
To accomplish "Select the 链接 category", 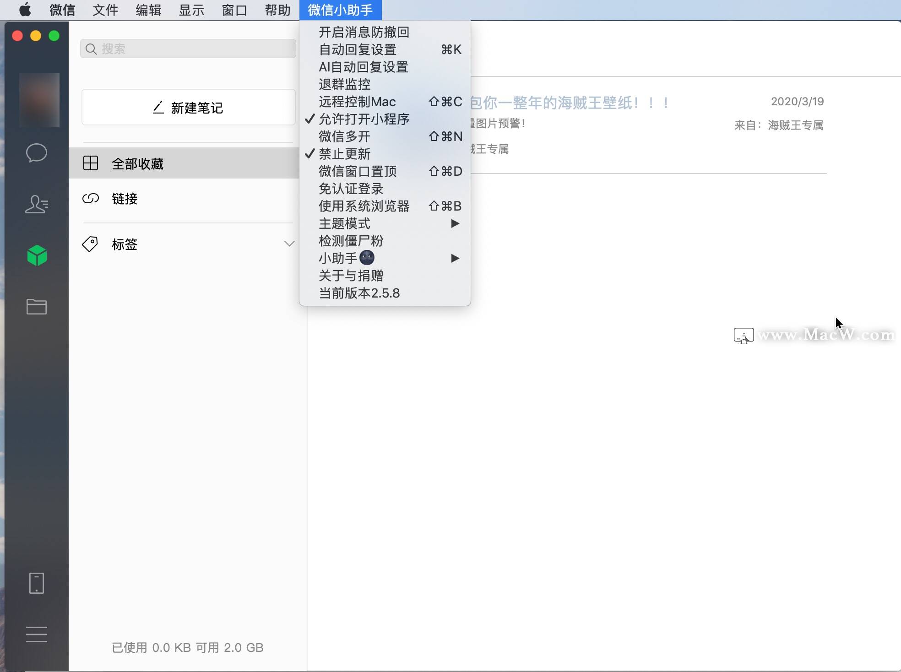I will (184, 198).
